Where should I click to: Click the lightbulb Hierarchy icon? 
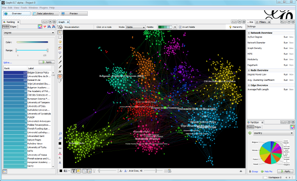(x=230, y=27)
